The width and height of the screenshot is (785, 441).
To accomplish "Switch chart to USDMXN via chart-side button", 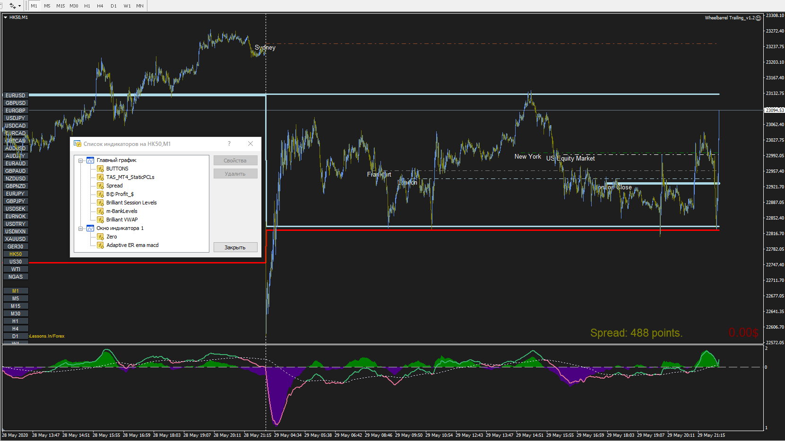I will tap(16, 231).
